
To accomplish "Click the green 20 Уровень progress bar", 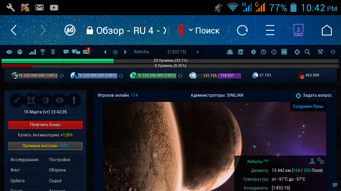I will [170, 61].
